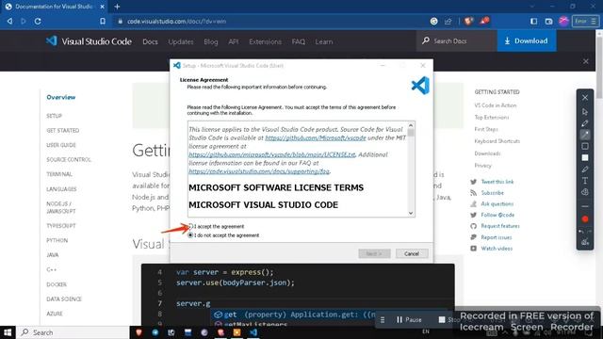Click the license text scrollbar down arrow

(x=411, y=213)
